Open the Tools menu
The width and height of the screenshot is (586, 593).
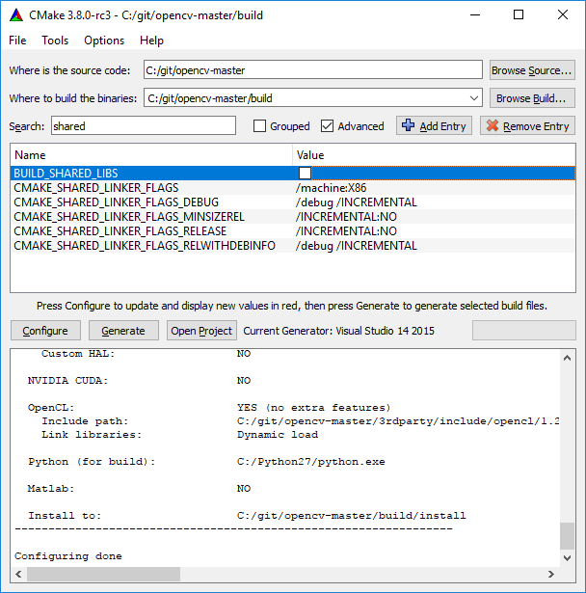pyautogui.click(x=55, y=40)
